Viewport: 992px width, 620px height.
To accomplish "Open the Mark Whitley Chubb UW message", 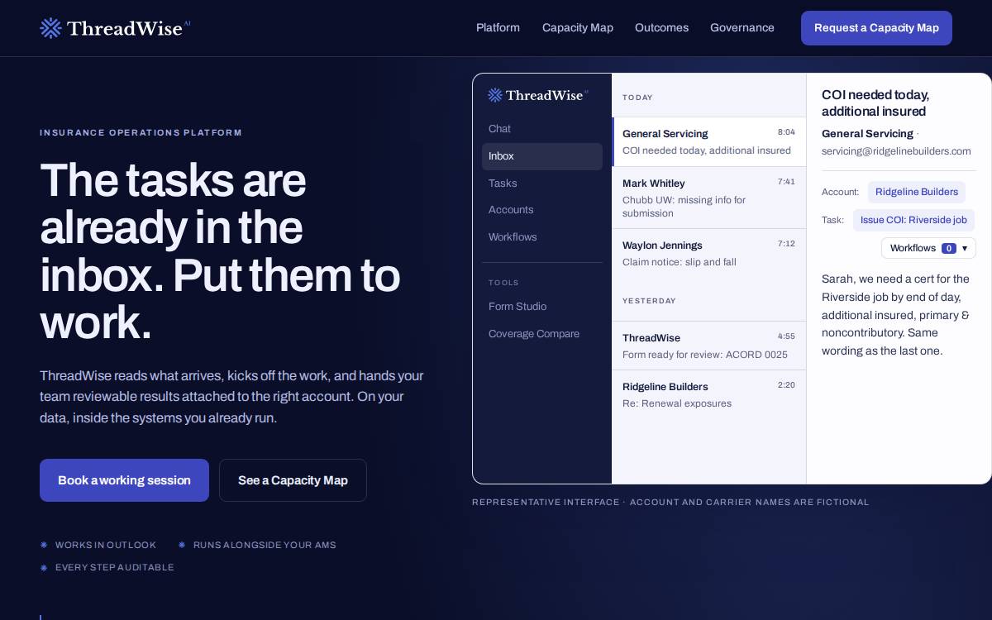I will (708, 198).
